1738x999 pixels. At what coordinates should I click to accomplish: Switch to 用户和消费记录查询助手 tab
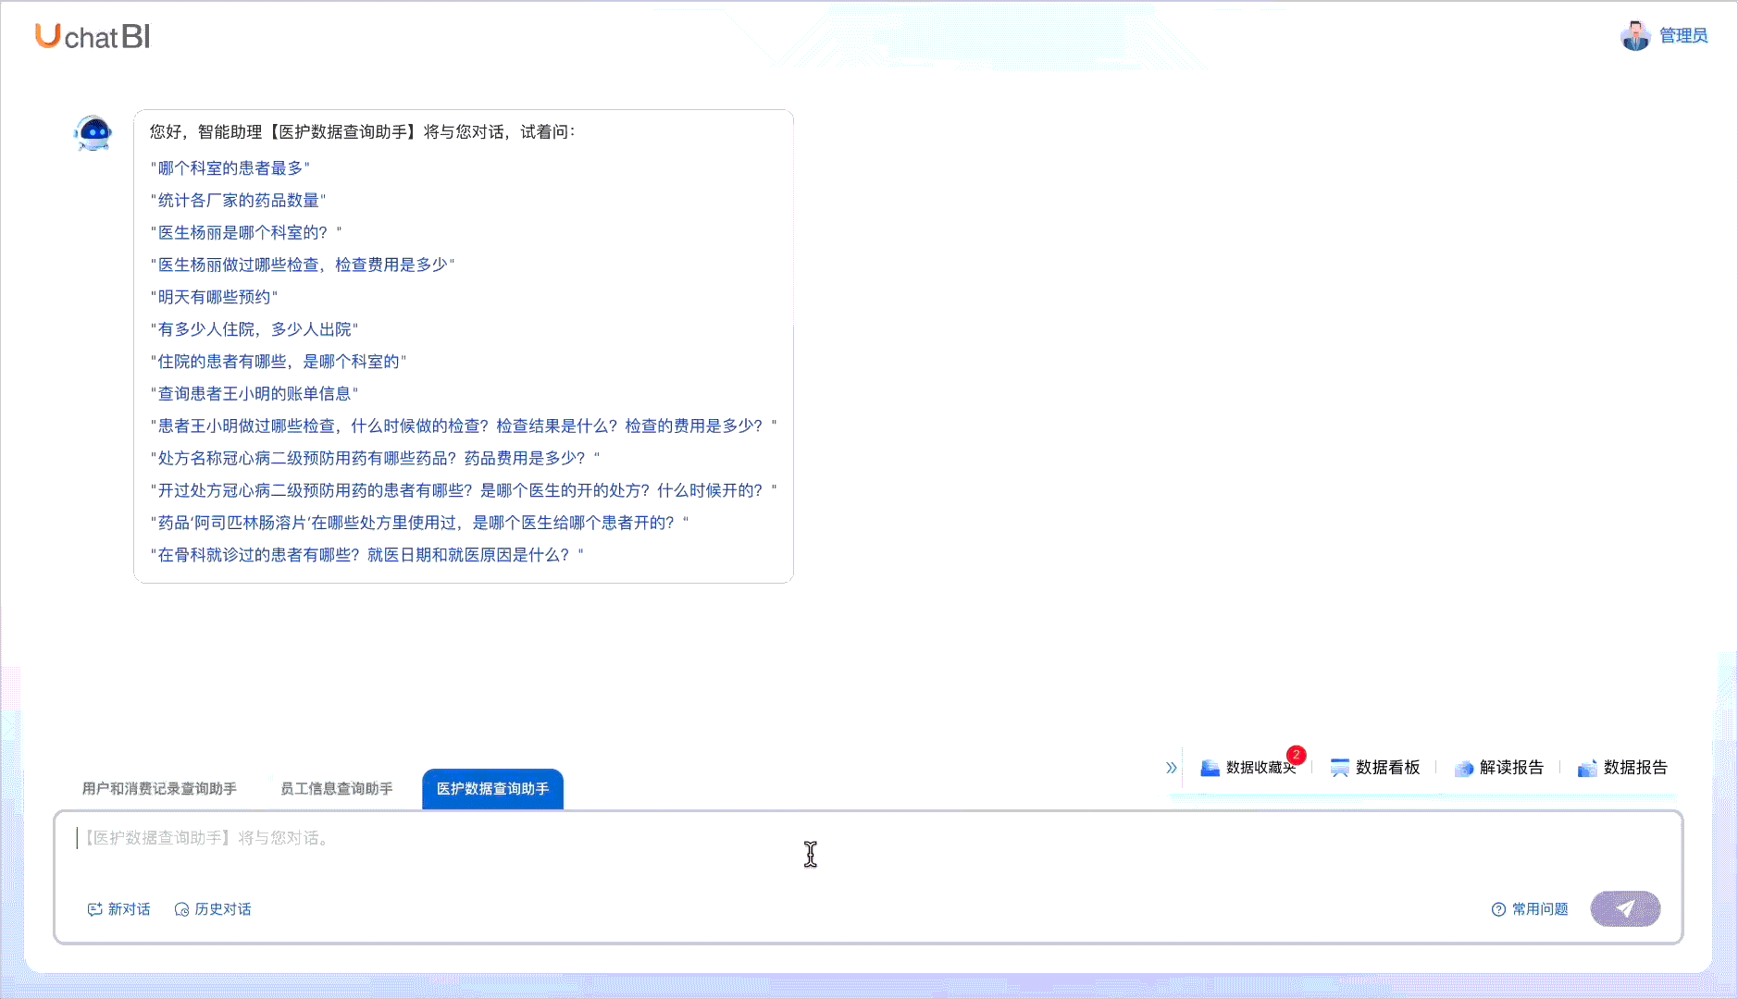tap(159, 788)
